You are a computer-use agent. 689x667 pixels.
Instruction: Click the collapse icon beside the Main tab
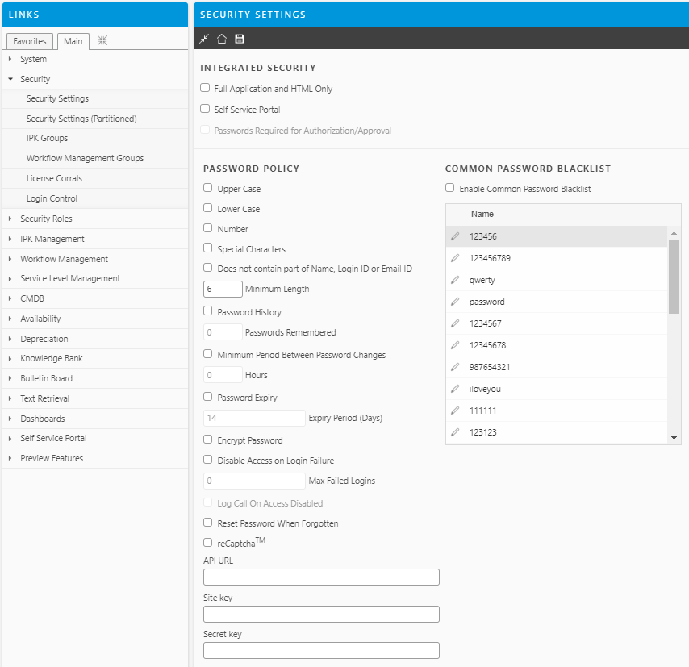tap(100, 40)
